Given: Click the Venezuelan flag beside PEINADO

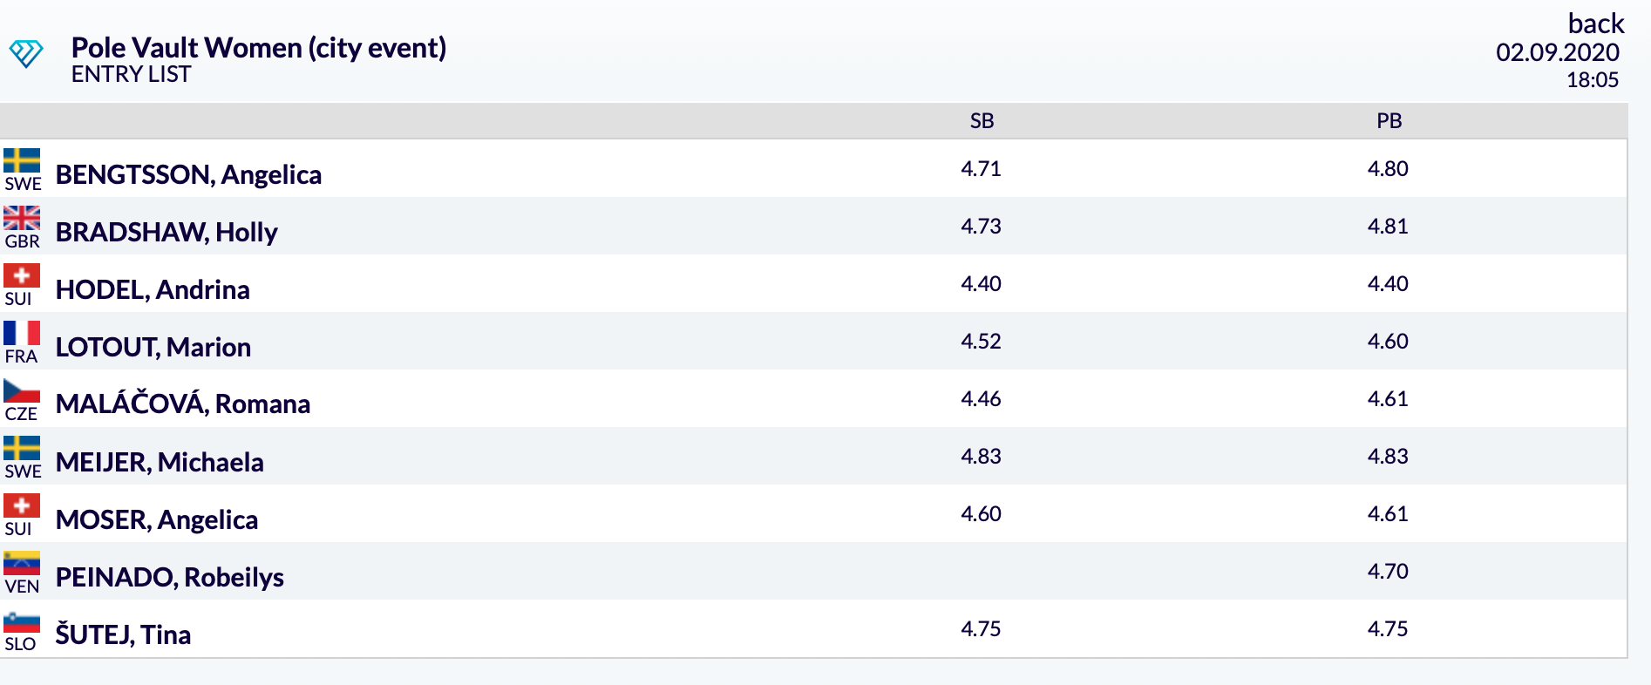Looking at the screenshot, I should coord(22,563).
